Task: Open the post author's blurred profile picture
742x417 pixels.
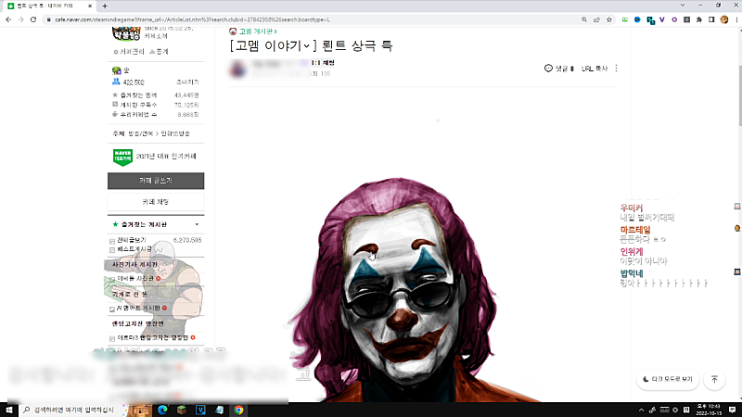Action: tap(238, 69)
